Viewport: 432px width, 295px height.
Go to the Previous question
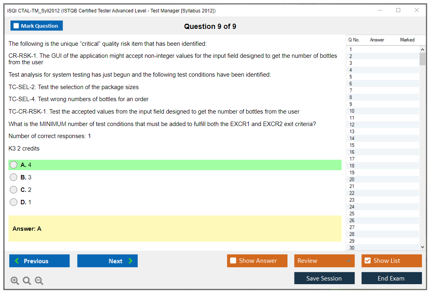[x=39, y=261]
